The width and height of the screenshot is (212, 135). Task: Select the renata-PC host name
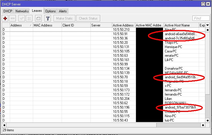click(x=172, y=56)
